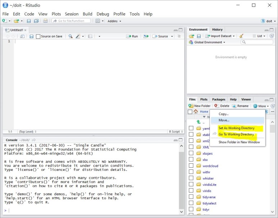Expand the Import Dataset dropdown

pyautogui.click(x=220, y=36)
